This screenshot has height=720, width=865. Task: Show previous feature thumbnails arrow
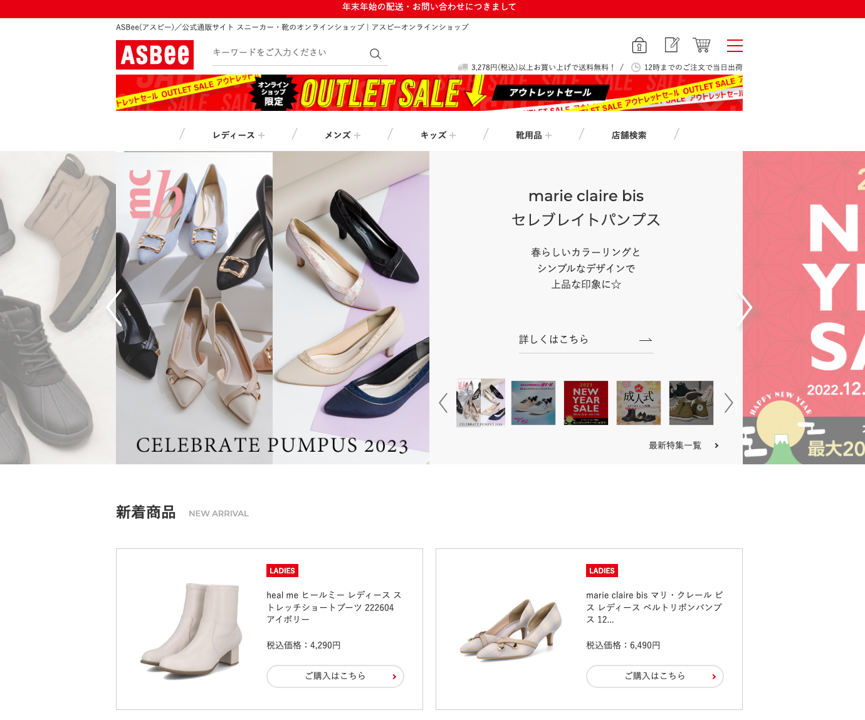[443, 403]
